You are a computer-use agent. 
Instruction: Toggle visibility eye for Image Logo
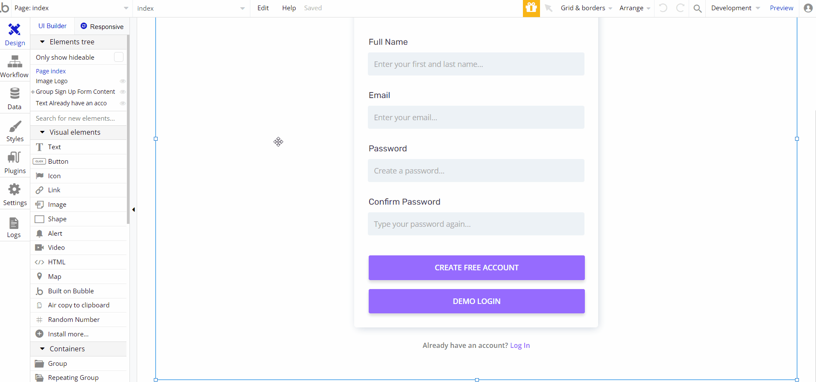(123, 81)
